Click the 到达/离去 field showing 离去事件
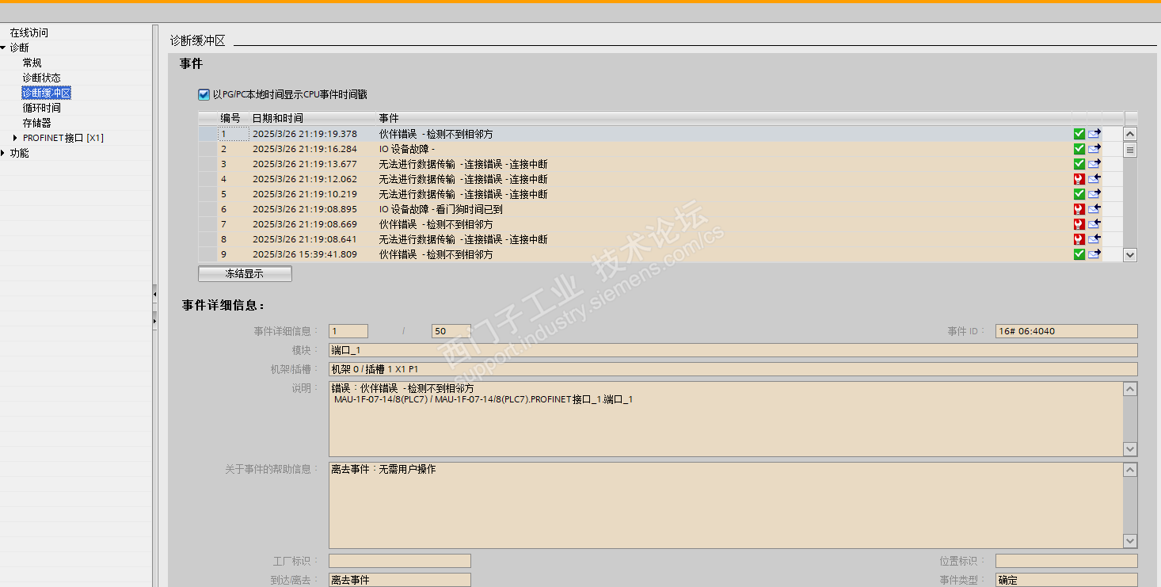Image resolution: width=1161 pixels, height=587 pixels. point(400,580)
